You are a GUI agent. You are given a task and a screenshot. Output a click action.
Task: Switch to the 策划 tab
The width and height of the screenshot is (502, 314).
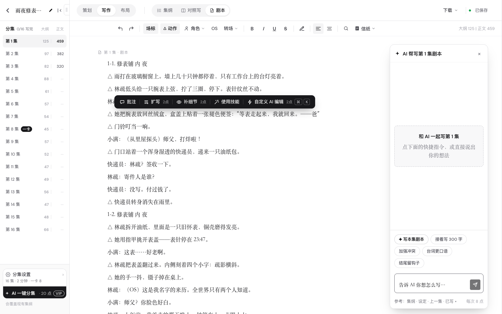(x=87, y=10)
